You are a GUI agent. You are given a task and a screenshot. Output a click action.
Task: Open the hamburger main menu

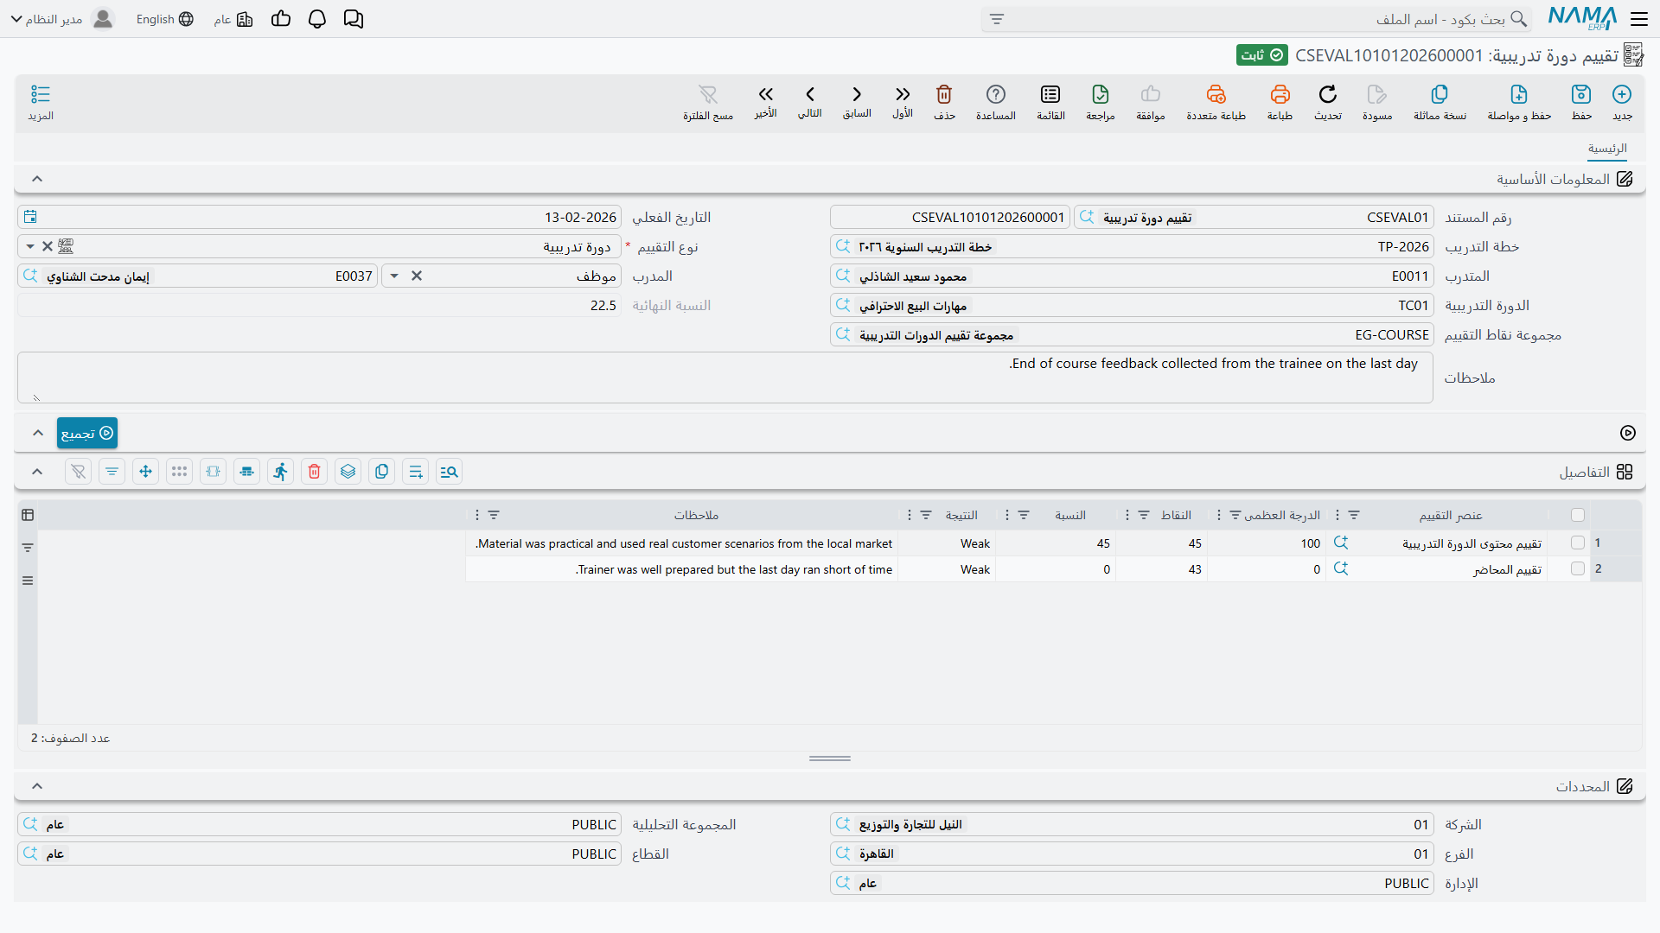(x=1639, y=19)
